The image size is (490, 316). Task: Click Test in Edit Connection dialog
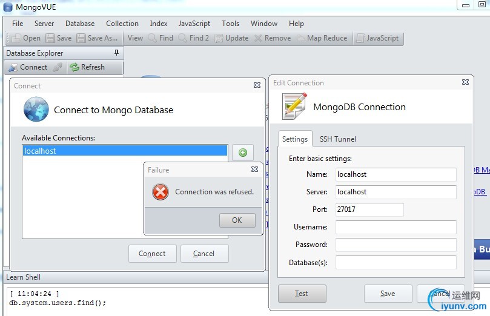(302, 294)
